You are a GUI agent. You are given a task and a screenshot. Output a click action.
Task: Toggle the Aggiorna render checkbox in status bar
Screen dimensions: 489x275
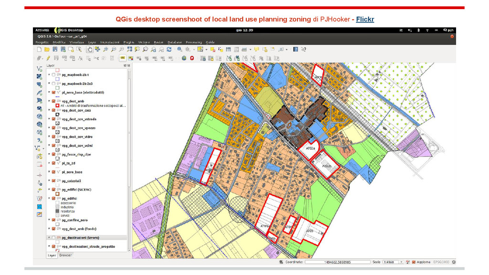[x=414, y=262]
